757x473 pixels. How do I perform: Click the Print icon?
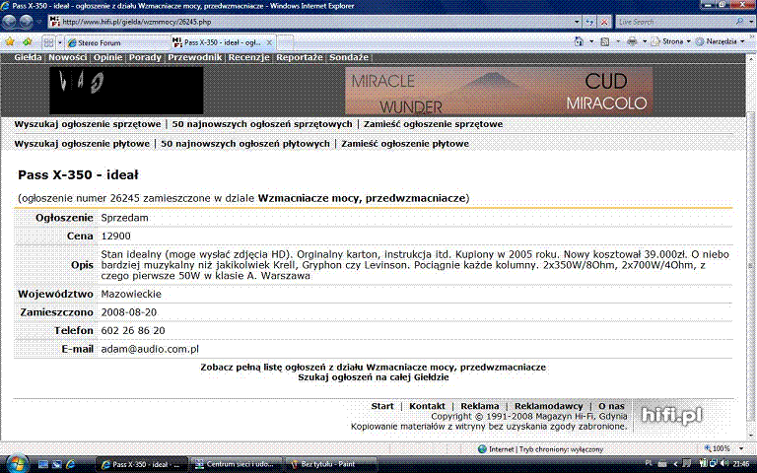pos(632,42)
